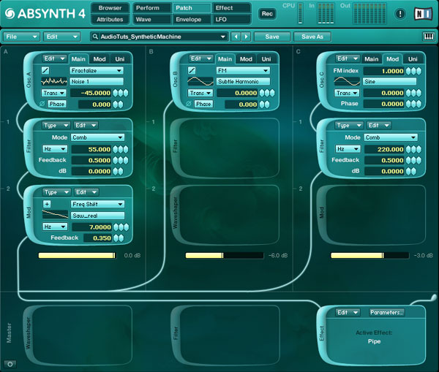Open Osc A Trans dropdown

click(x=54, y=93)
